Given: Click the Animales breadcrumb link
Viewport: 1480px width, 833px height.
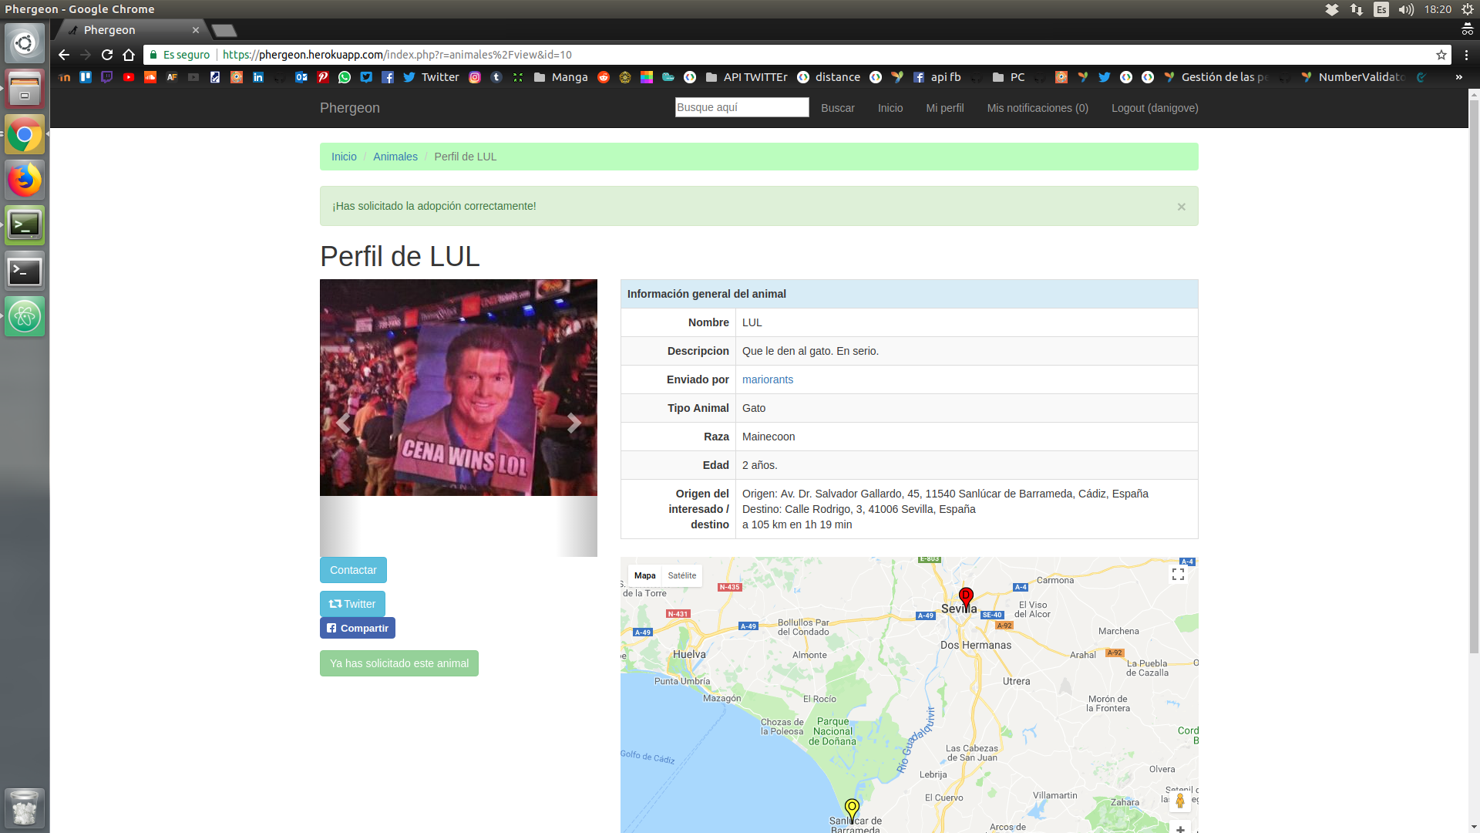Looking at the screenshot, I should tap(395, 157).
